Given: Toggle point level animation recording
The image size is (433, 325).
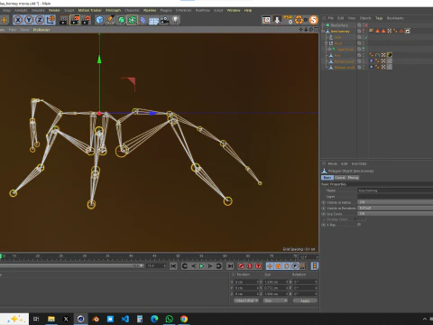Looking at the screenshot, I should click(303, 266).
